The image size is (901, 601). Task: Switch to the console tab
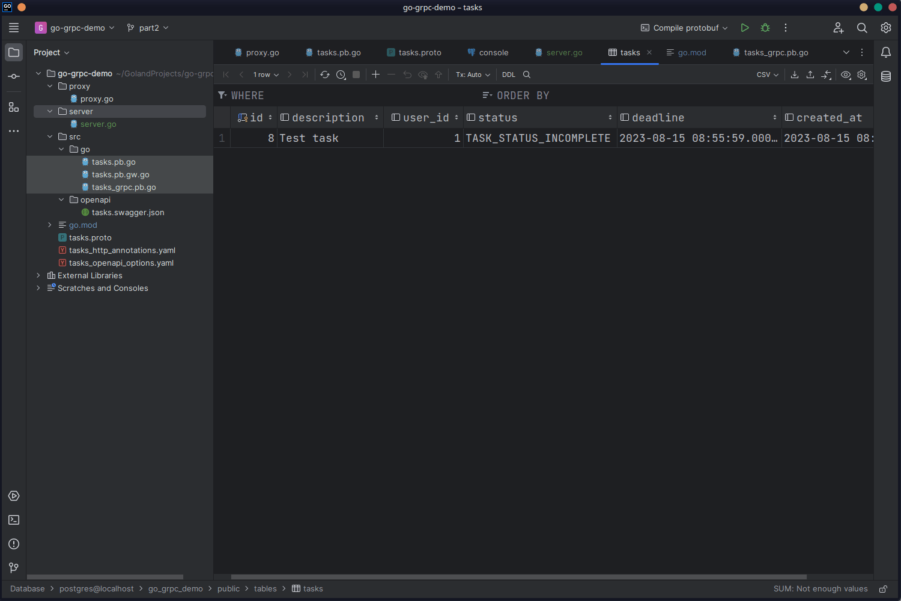click(x=493, y=52)
